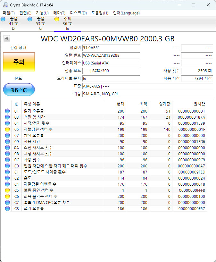
Task: Open the 디스크(D) menu
Action: point(78,13)
